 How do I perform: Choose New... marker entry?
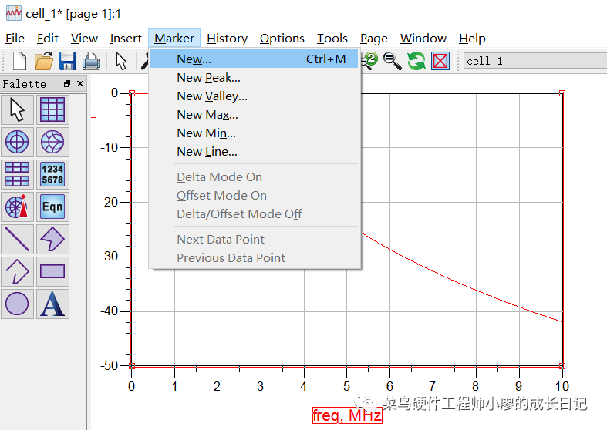255,59
